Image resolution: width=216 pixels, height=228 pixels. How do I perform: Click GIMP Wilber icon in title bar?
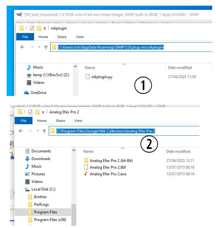(19, 14)
